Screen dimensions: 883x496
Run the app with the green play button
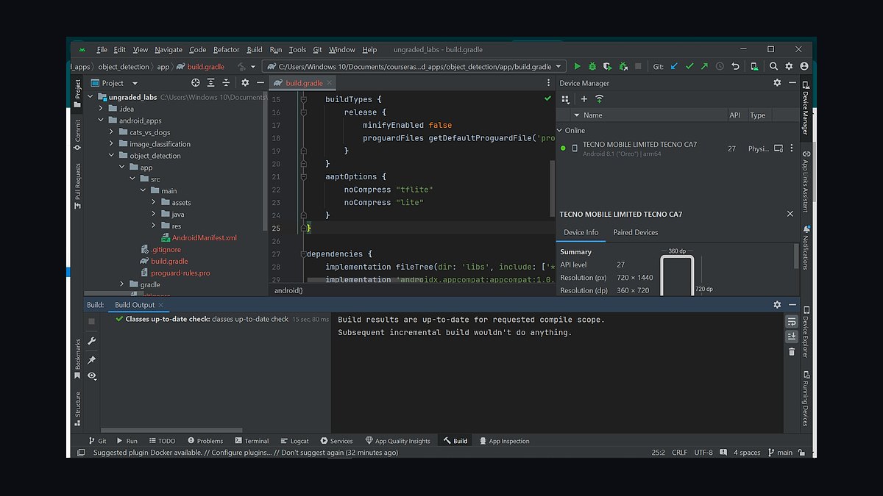pos(577,66)
